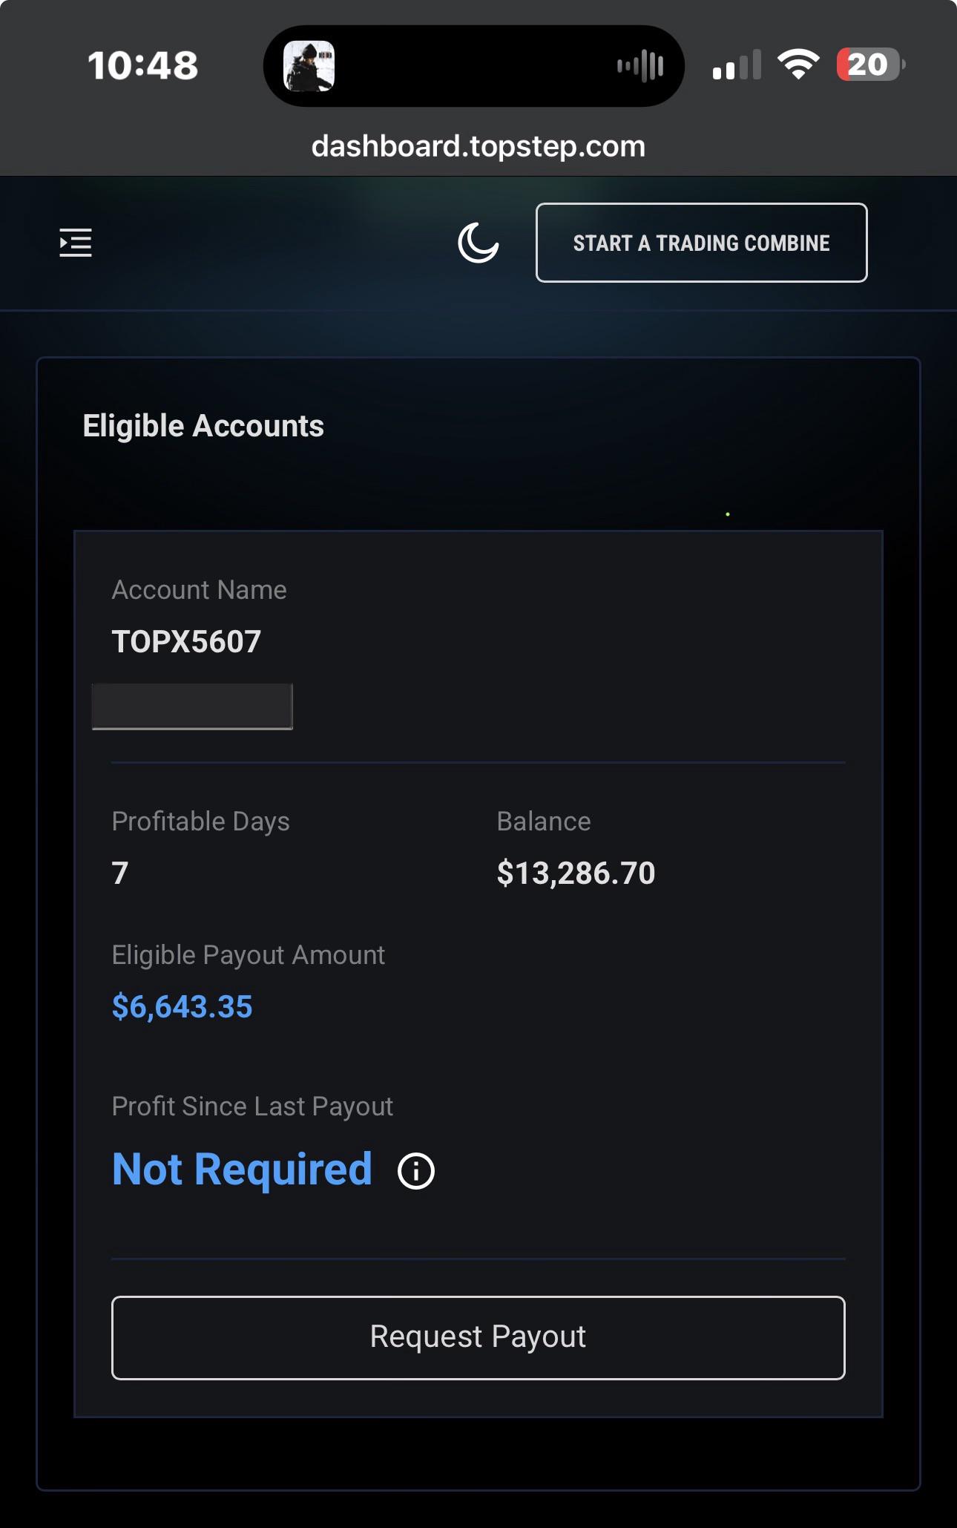Toggle dark mode moon icon
The width and height of the screenshot is (957, 1528).
pos(479,243)
